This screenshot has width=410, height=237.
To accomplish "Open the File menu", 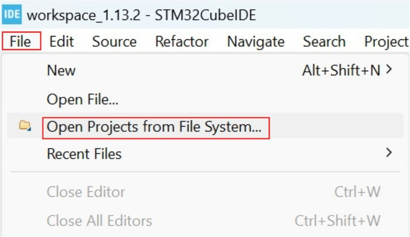I will pyautogui.click(x=20, y=42).
